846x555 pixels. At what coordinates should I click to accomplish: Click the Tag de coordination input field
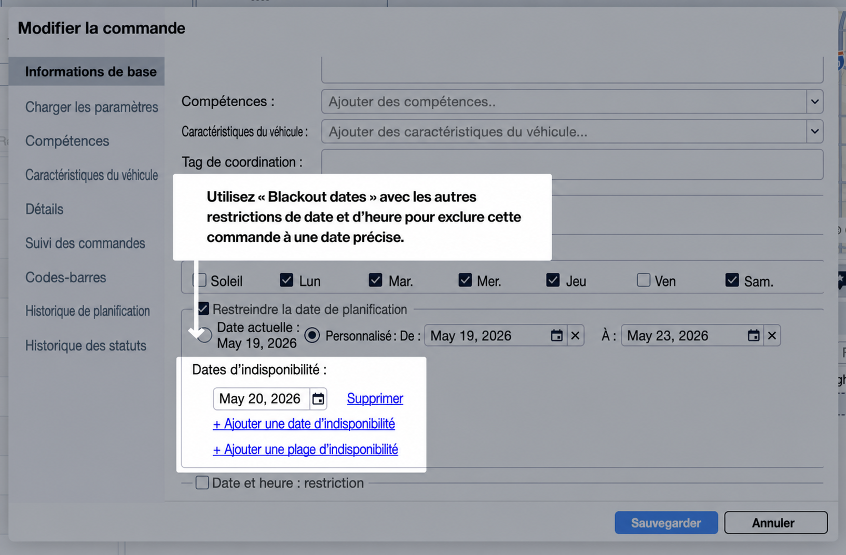572,165
